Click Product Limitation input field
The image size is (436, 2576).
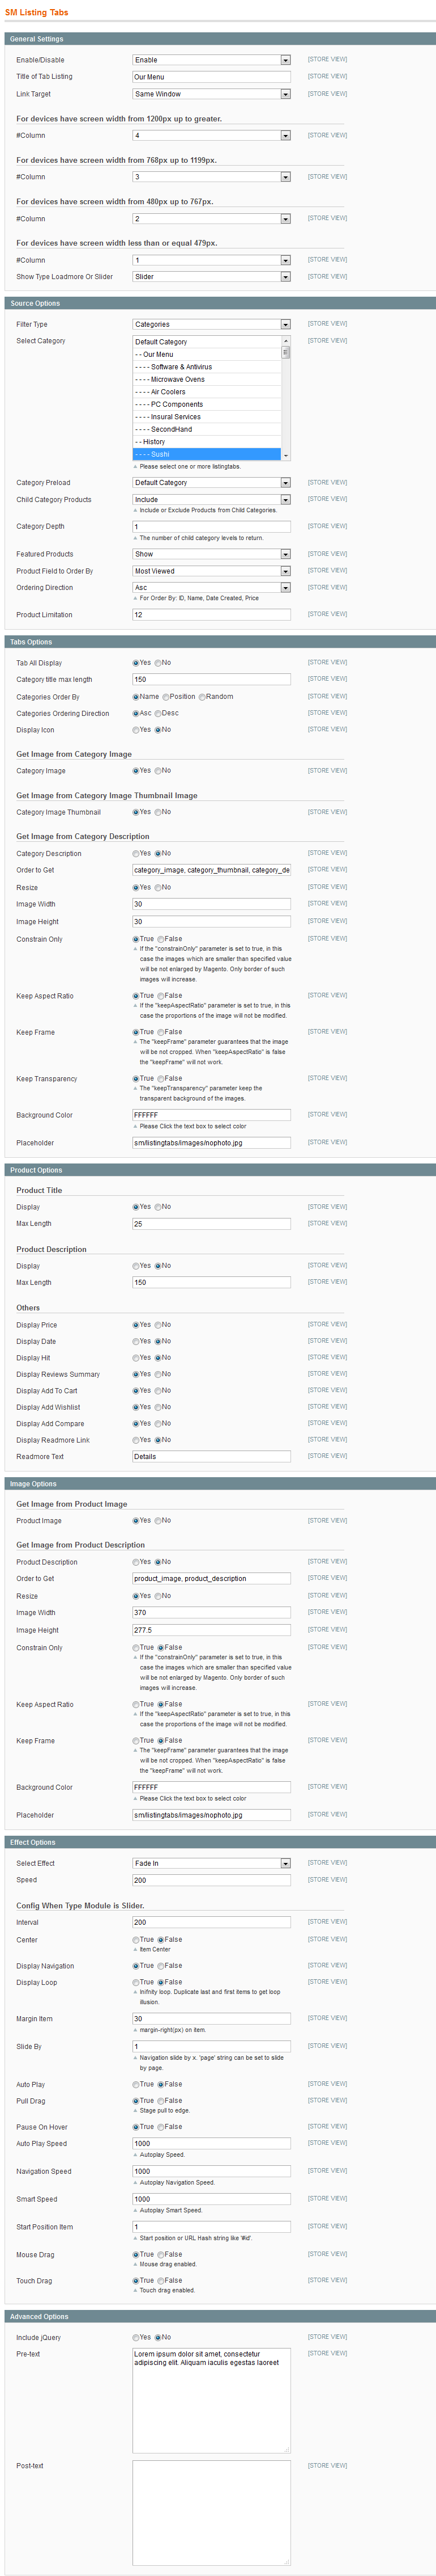click(212, 615)
